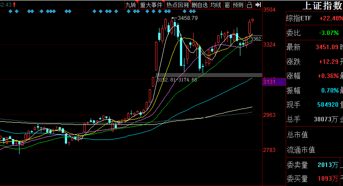Click the 2963 price axis label
Viewport: 343px width, 186px height.
point(269,115)
